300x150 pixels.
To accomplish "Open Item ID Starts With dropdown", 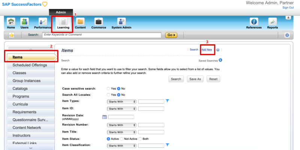I will [x=121, y=109].
